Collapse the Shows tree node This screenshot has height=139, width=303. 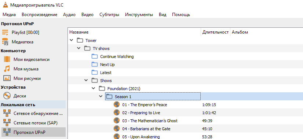[86, 81]
